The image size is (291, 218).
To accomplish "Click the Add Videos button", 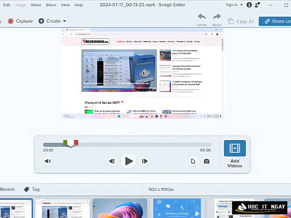I will pos(235,154).
